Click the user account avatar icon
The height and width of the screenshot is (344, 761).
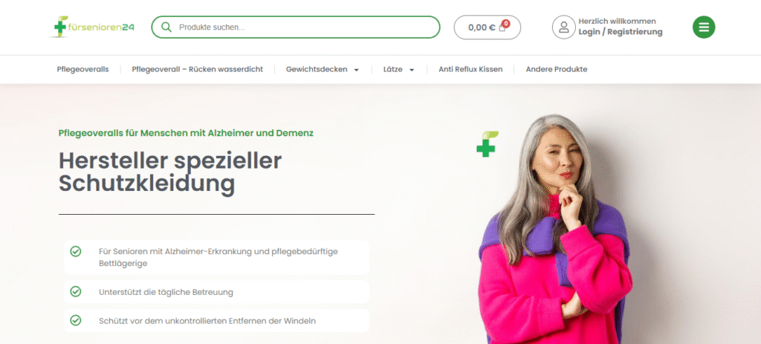[563, 27]
